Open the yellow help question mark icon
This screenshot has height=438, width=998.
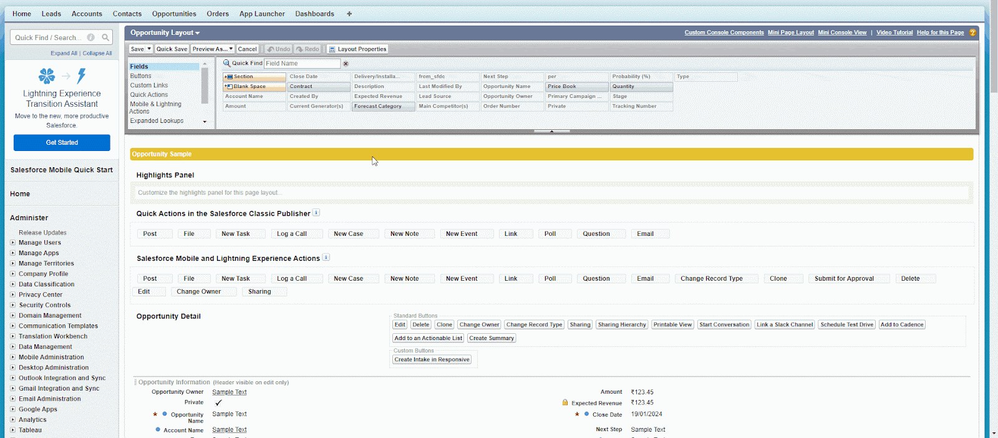(x=972, y=32)
